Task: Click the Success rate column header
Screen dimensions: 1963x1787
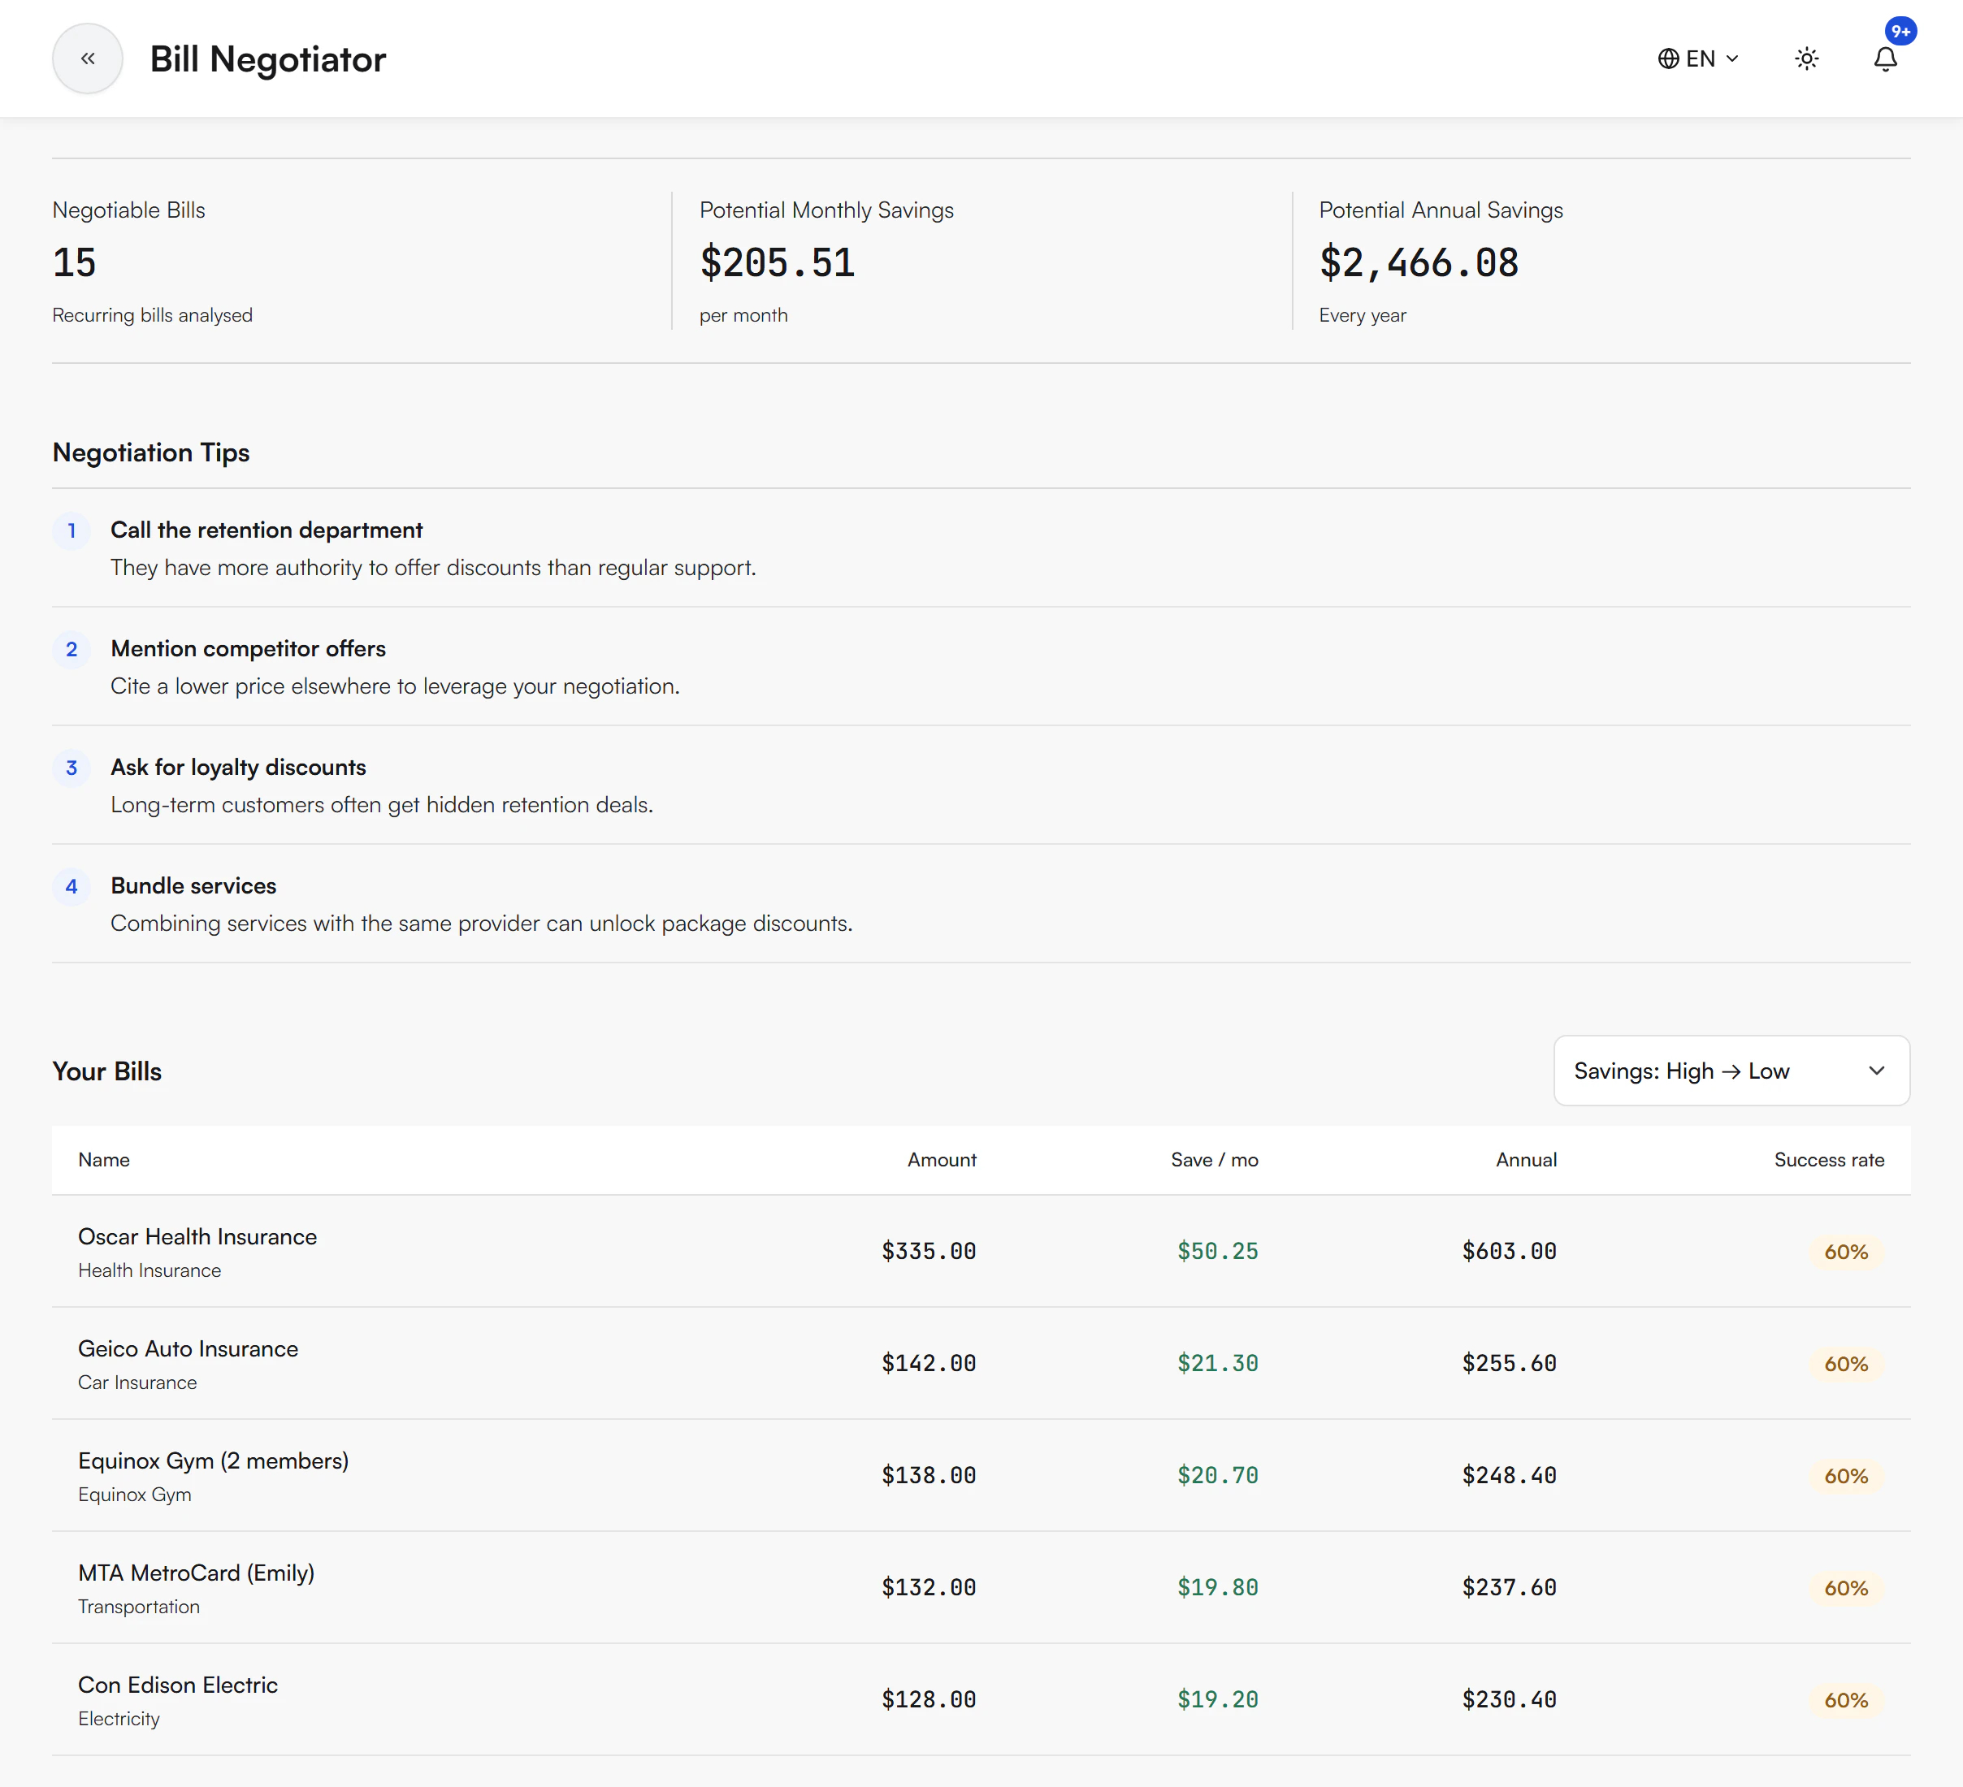Action: [x=1829, y=1159]
